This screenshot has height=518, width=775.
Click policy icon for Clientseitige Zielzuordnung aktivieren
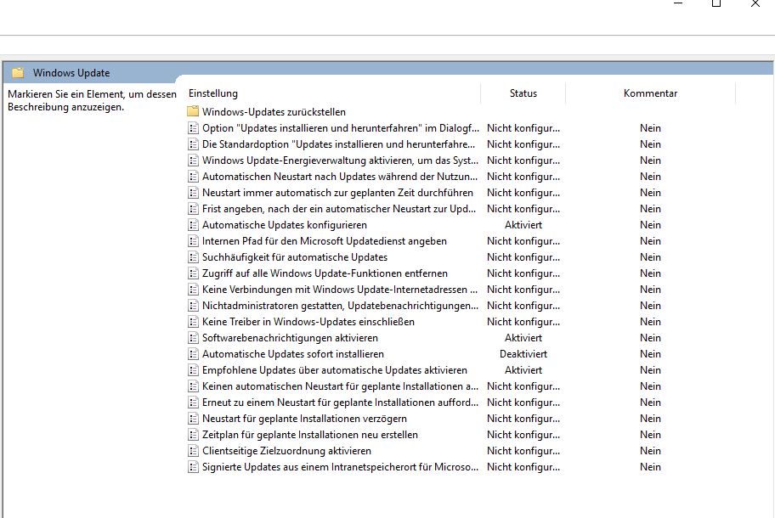tap(193, 451)
